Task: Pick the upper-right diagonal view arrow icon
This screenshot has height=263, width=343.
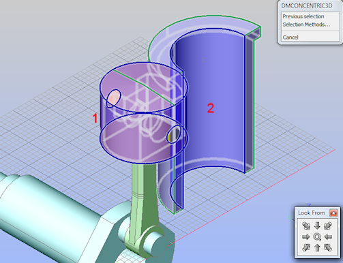Action: click(x=328, y=226)
